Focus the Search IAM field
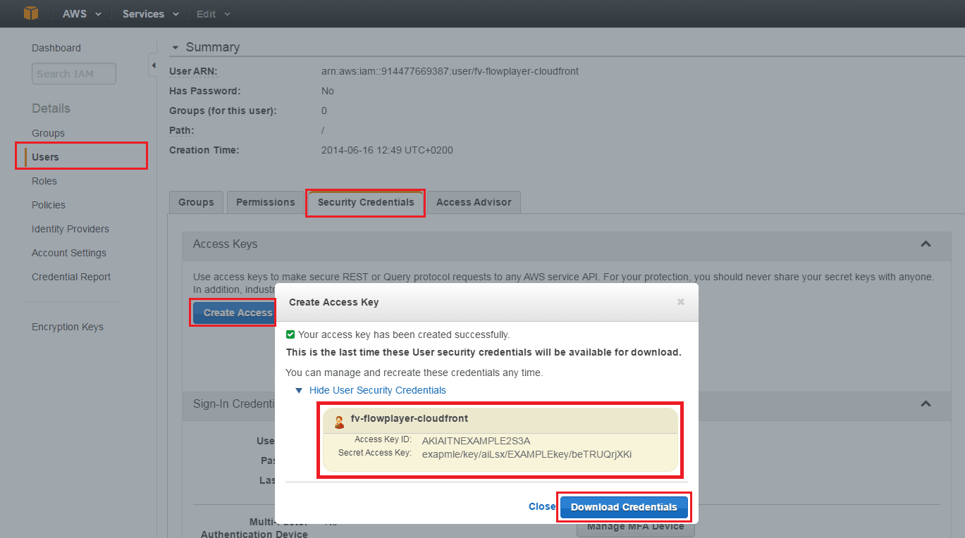Screen dimensions: 965x538 [74, 74]
